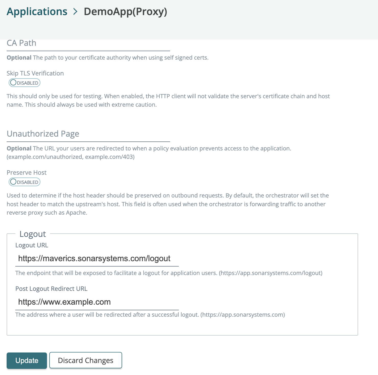Screen dimensions: 378x375
Task: Click the breadcrumb chevron separator
Action: 75,12
